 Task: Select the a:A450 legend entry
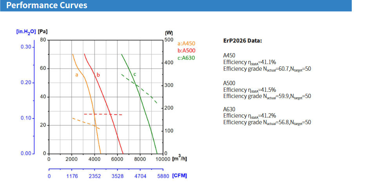[x=186, y=44]
